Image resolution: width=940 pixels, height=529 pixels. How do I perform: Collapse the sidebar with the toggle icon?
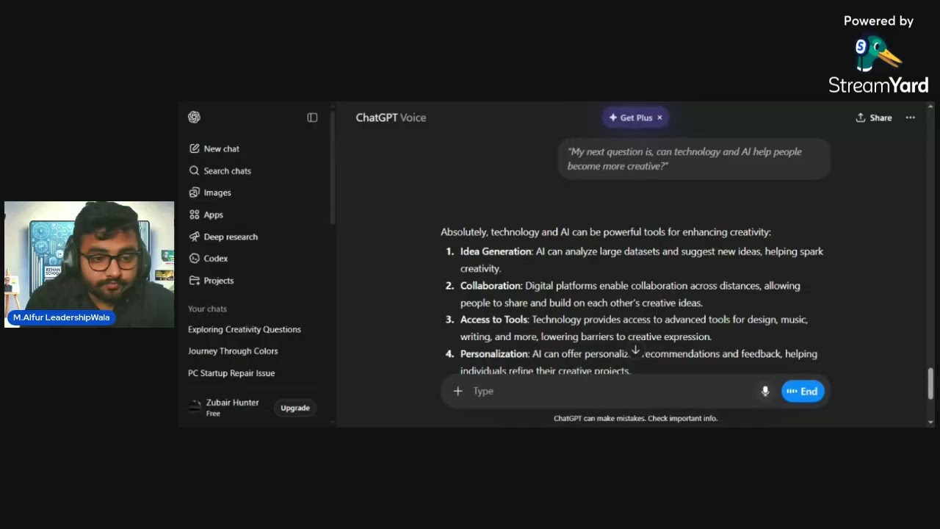pyautogui.click(x=312, y=118)
